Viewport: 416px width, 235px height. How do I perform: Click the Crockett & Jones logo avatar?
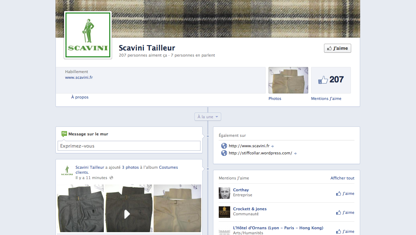point(224,212)
